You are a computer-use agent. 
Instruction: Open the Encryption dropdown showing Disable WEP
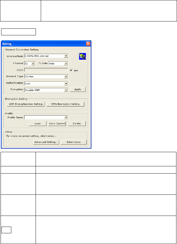pyautogui.click(x=46, y=90)
